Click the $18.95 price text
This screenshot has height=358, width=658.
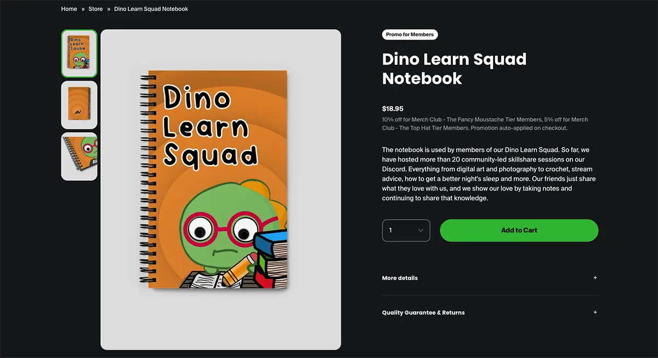pos(393,109)
